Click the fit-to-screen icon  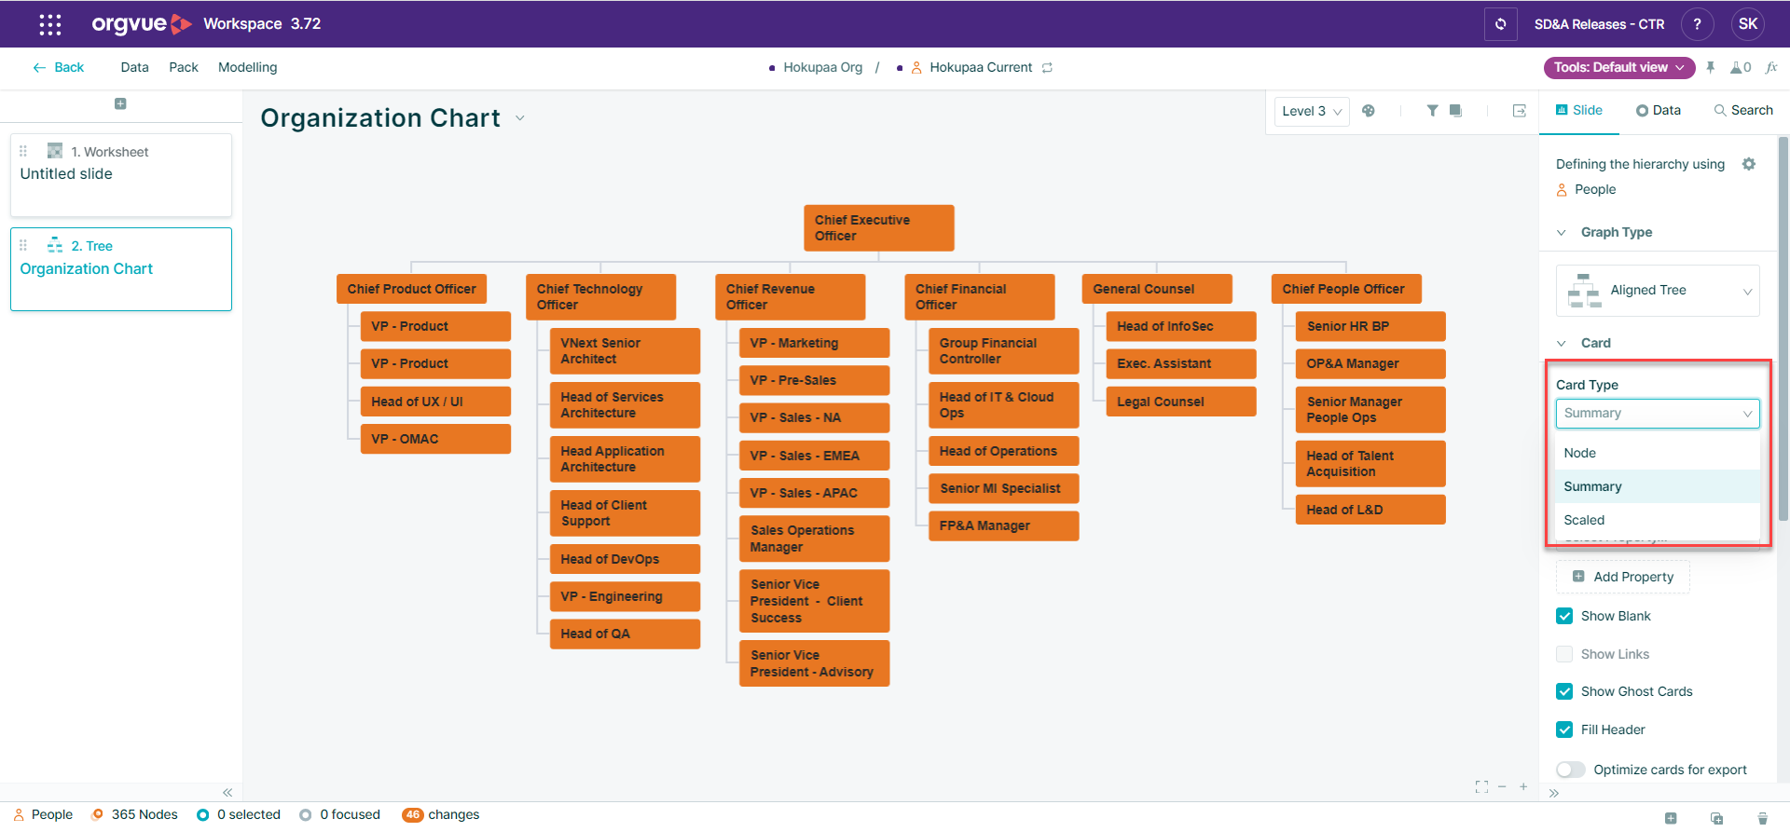click(x=1482, y=787)
